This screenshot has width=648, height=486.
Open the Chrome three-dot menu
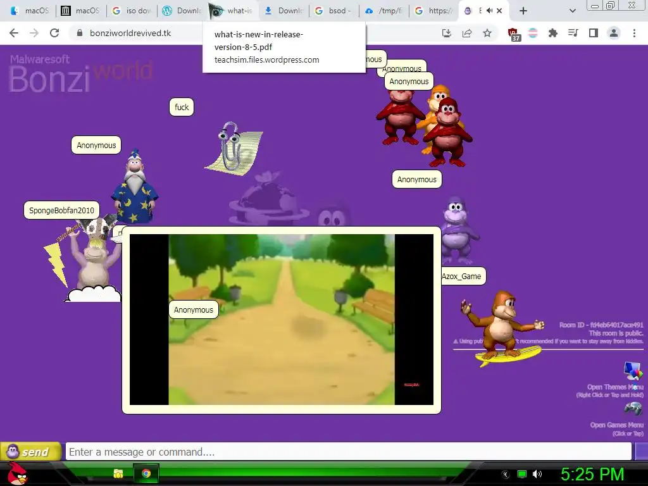[x=634, y=33]
